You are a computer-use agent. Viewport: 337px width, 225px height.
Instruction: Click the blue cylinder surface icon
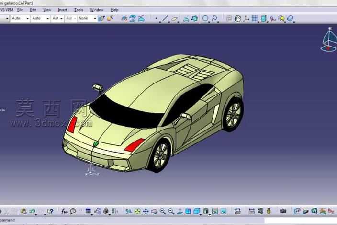tap(263, 19)
